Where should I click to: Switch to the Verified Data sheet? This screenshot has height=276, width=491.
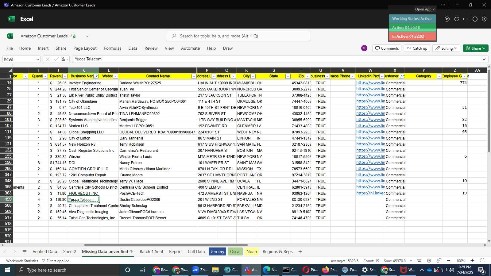[x=45, y=252]
